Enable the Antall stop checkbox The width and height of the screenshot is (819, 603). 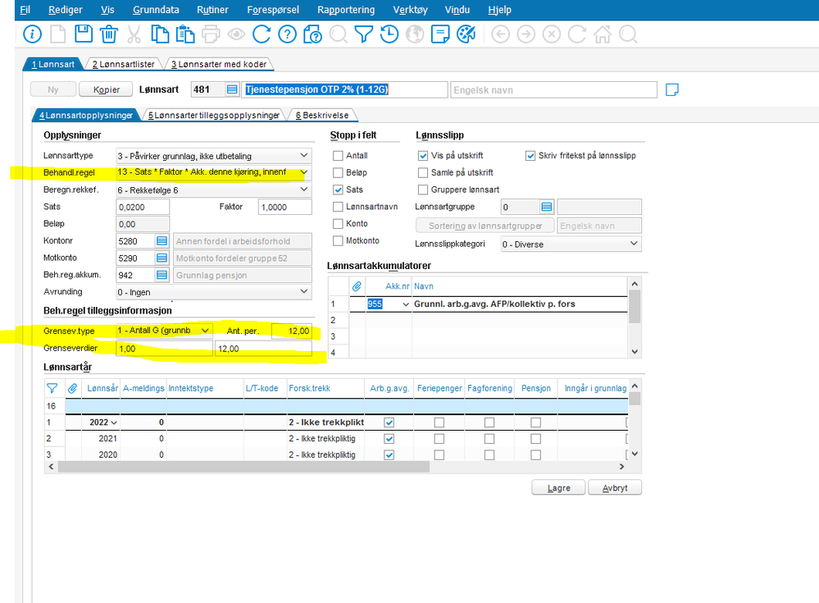pyautogui.click(x=338, y=156)
